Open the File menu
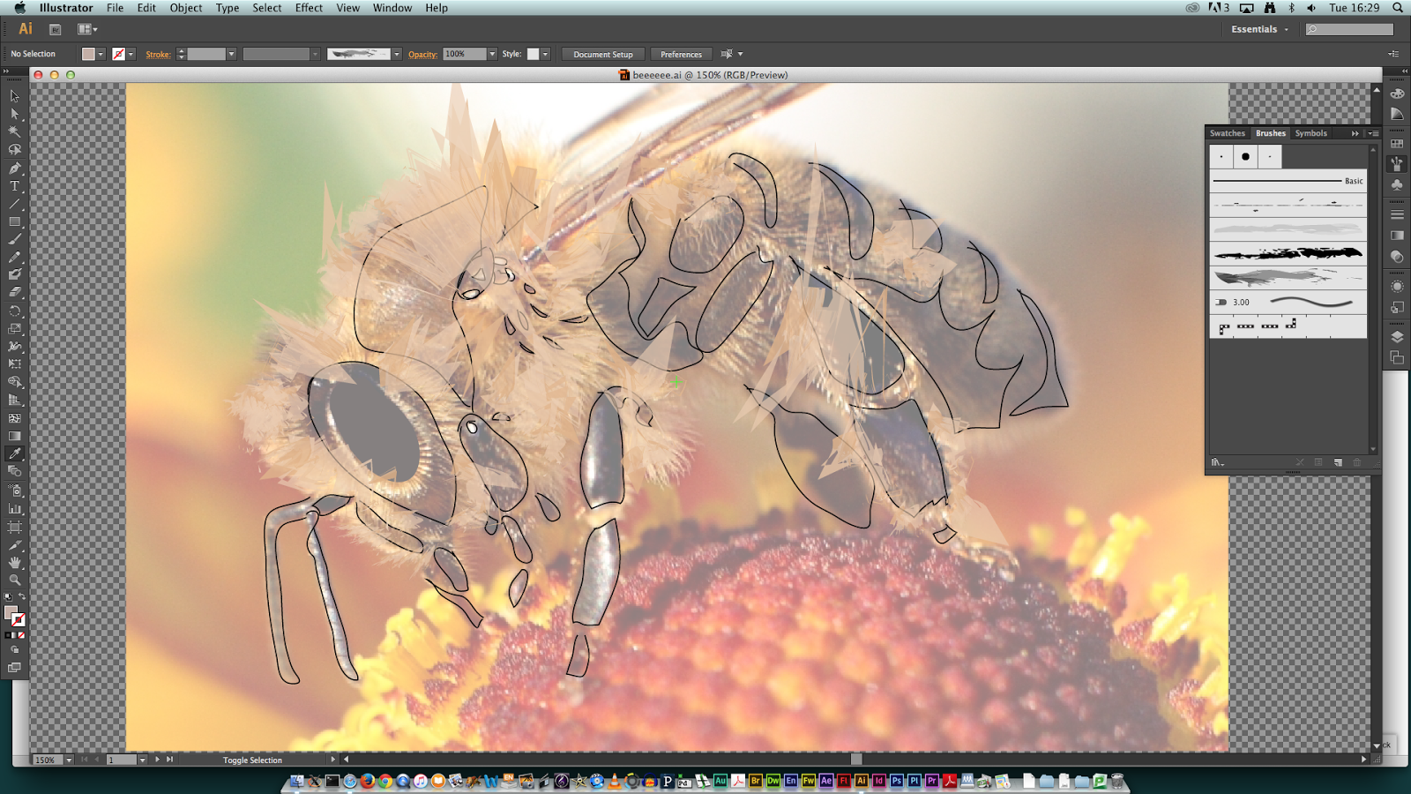 tap(115, 8)
